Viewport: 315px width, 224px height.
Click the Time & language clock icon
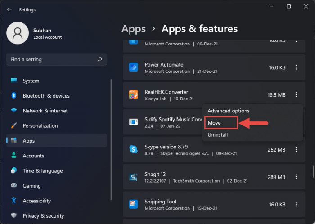pos(14,170)
